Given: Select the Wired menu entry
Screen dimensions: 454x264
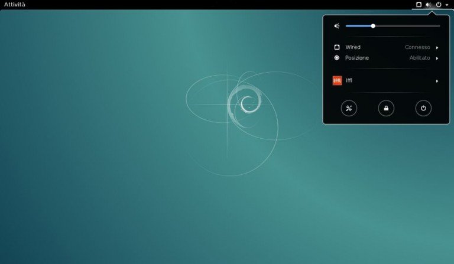Looking at the screenshot, I should [x=353, y=47].
